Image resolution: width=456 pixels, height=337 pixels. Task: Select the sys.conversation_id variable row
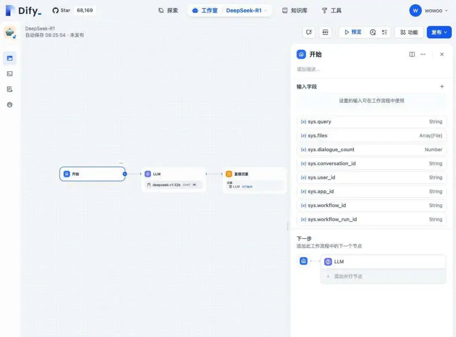click(x=372, y=163)
